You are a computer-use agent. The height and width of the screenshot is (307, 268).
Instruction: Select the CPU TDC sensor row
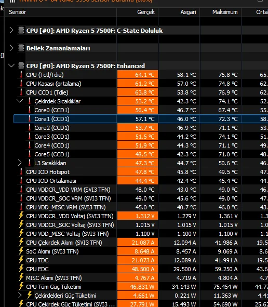(141, 260)
